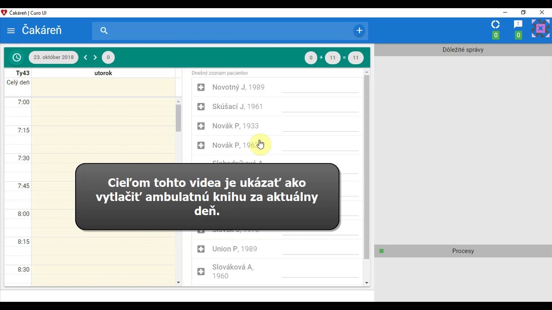Viewport: 552px width, 310px height.
Task: Click the green process status indicator
Action: tap(381, 251)
